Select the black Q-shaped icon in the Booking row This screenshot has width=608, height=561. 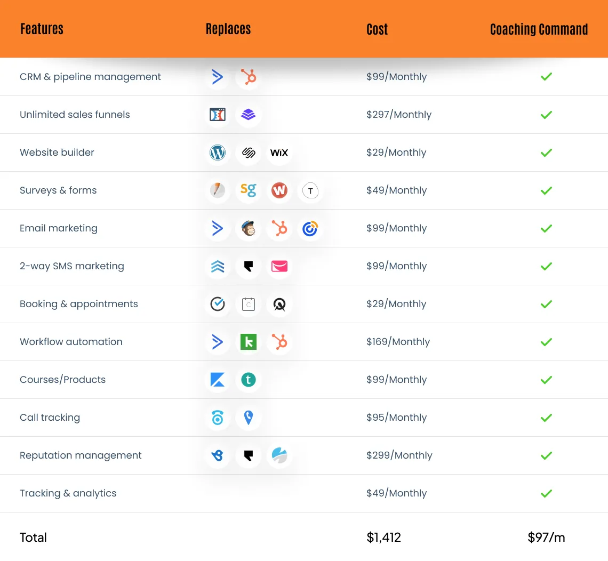pyautogui.click(x=279, y=304)
